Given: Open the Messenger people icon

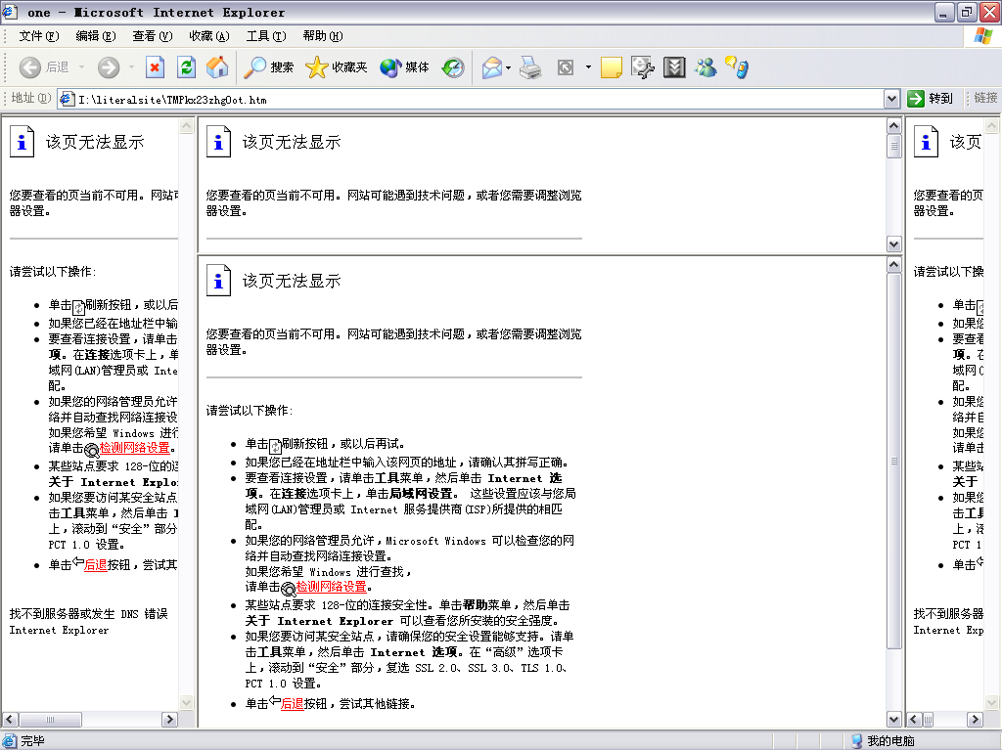Looking at the screenshot, I should pyautogui.click(x=706, y=67).
